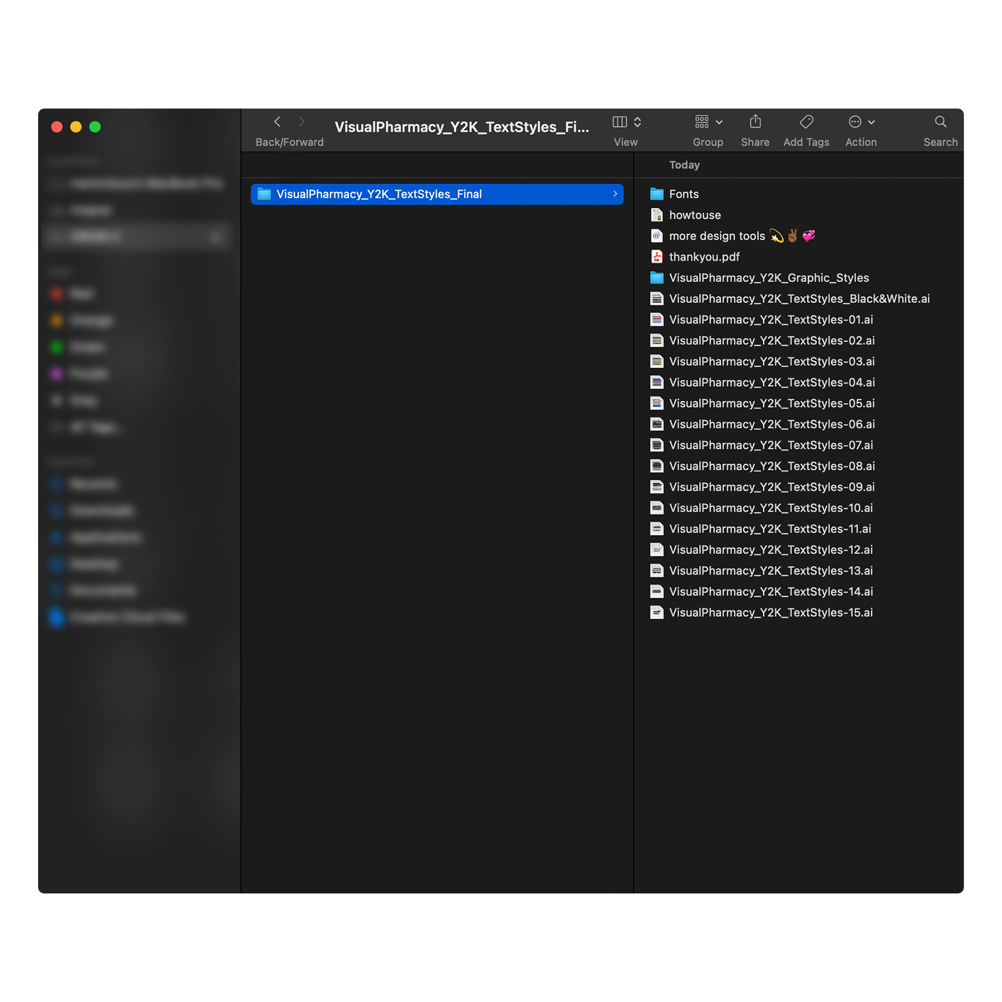Select VisualPharmacy_Y2K_TextStyles-01.ai
Screen dimensions: 1002x1002
770,319
